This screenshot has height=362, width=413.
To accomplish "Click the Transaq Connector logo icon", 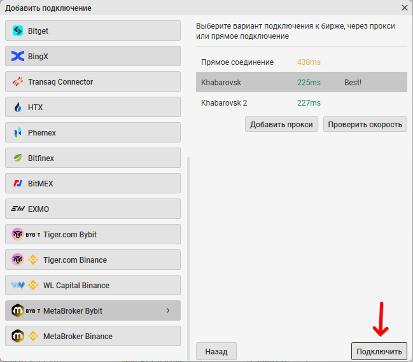I will coord(18,81).
